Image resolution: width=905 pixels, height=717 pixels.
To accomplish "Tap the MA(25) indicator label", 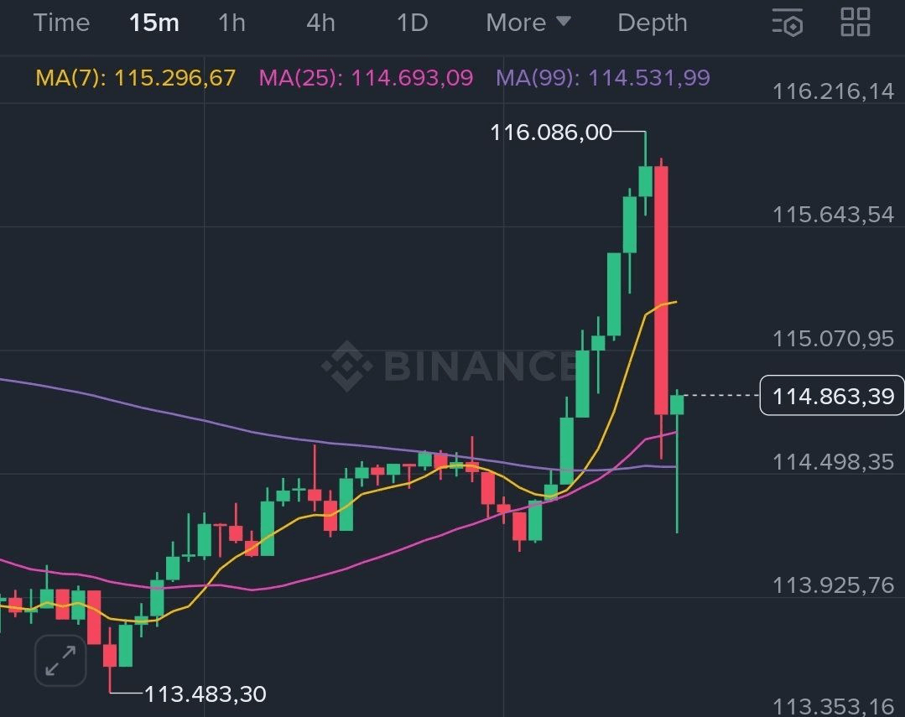I will pos(366,78).
